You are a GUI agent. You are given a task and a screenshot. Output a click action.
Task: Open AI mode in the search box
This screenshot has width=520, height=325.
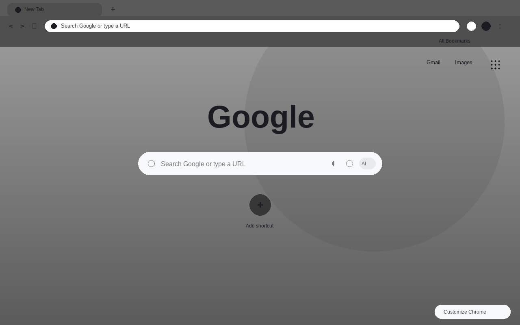coord(367,164)
